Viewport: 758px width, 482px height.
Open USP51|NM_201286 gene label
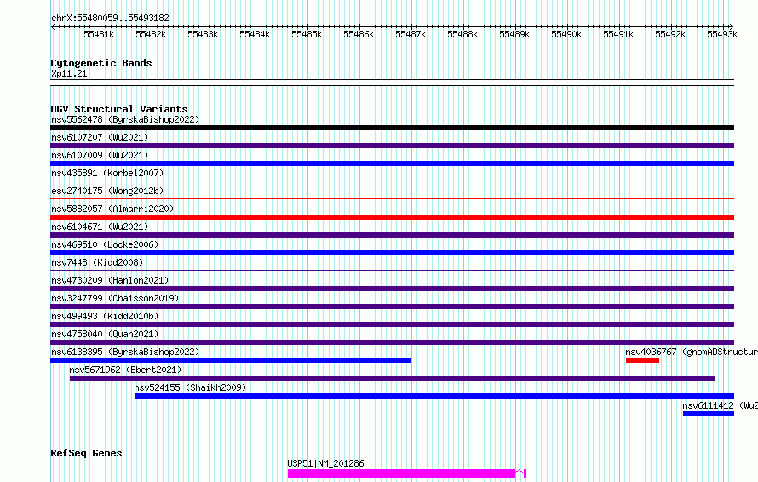(325, 463)
